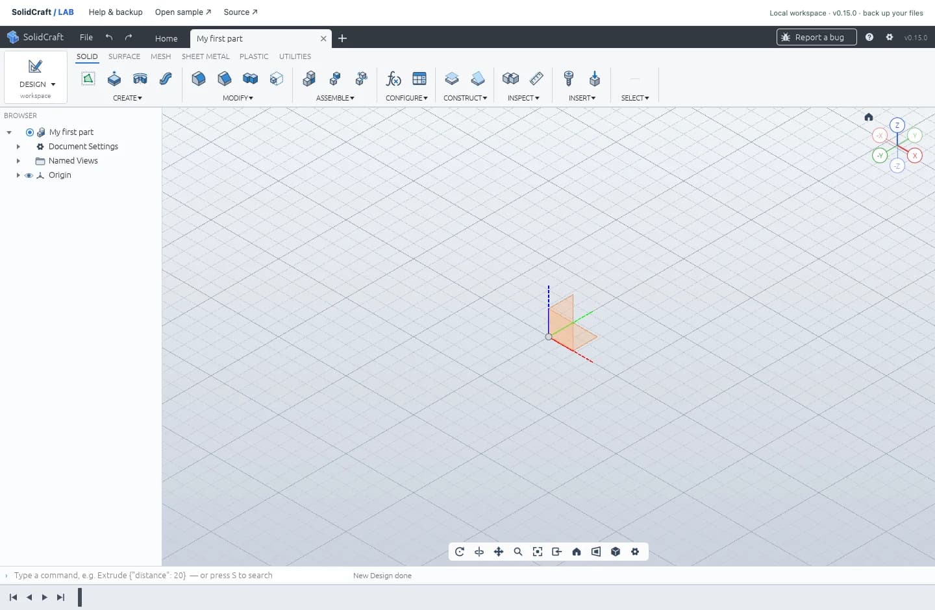This screenshot has height=610, width=935.
Task: Switch to the SHEET METAL ribbon tab
Action: [x=205, y=56]
